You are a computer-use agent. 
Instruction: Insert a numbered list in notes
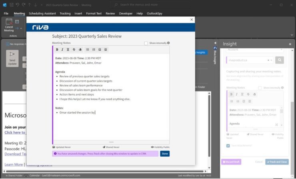click(x=94, y=50)
